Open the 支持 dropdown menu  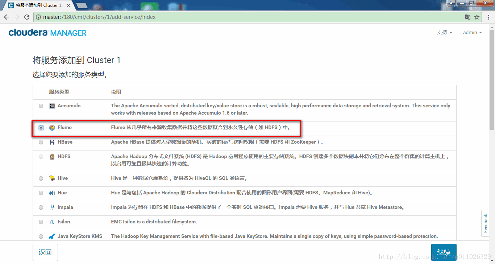point(445,32)
